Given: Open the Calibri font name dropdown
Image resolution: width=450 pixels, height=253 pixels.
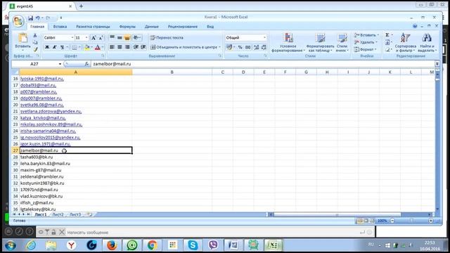Looking at the screenshot, I should [72, 37].
